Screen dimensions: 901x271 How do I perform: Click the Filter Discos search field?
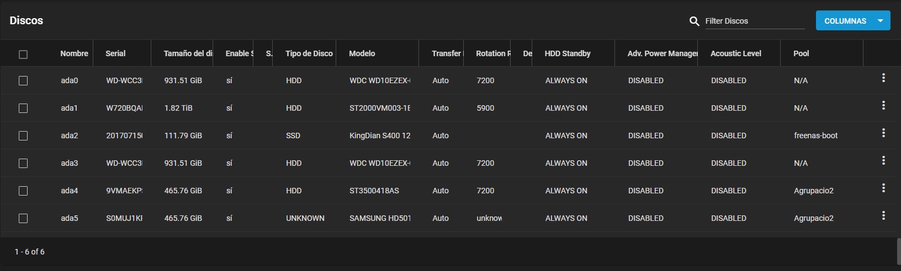pyautogui.click(x=754, y=21)
